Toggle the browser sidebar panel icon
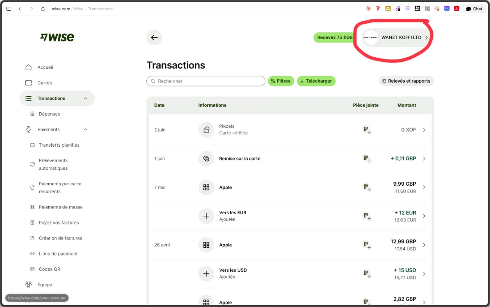Screen dimensions: 490x307 click(9, 9)
